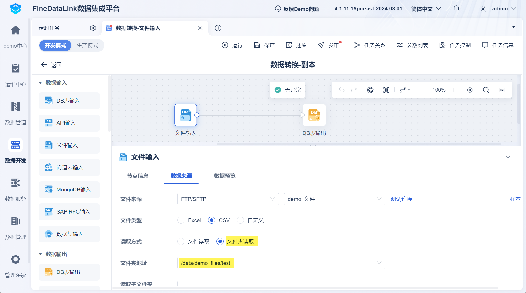Close the 数据转换-文件输入 tab

coord(200,28)
